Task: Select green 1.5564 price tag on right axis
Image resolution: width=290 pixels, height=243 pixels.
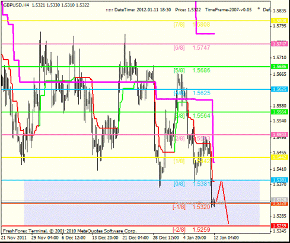Action: point(279,112)
